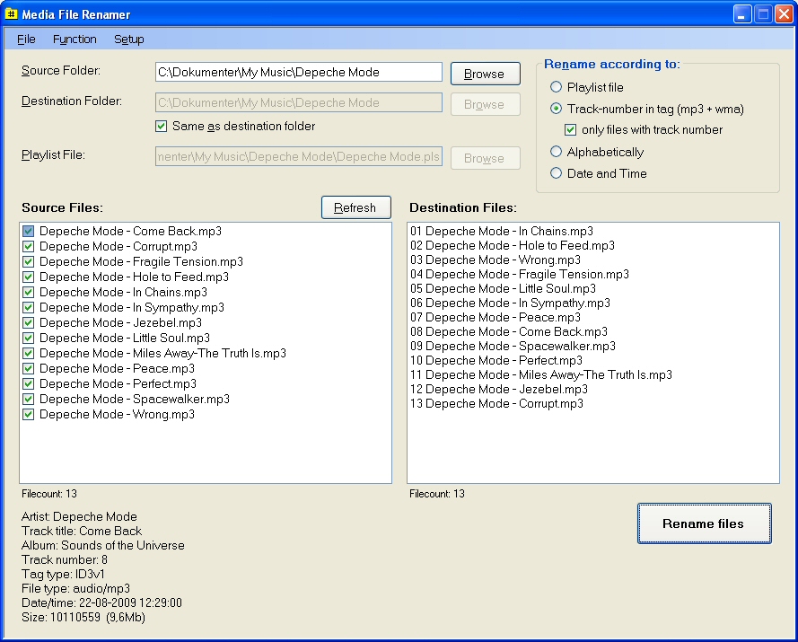Uncheck Depeche Mode - Corrupt.mp3 checkbox
798x642 pixels.
[29, 246]
